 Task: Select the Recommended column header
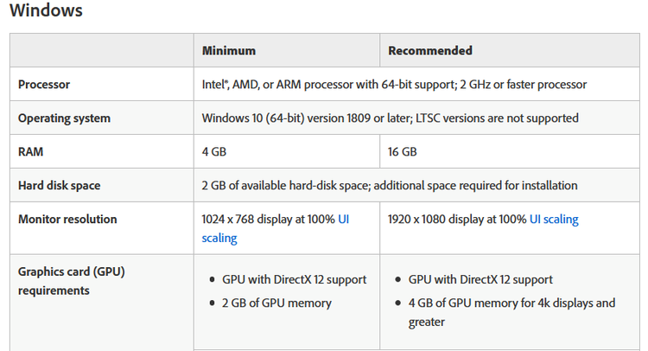pos(429,50)
